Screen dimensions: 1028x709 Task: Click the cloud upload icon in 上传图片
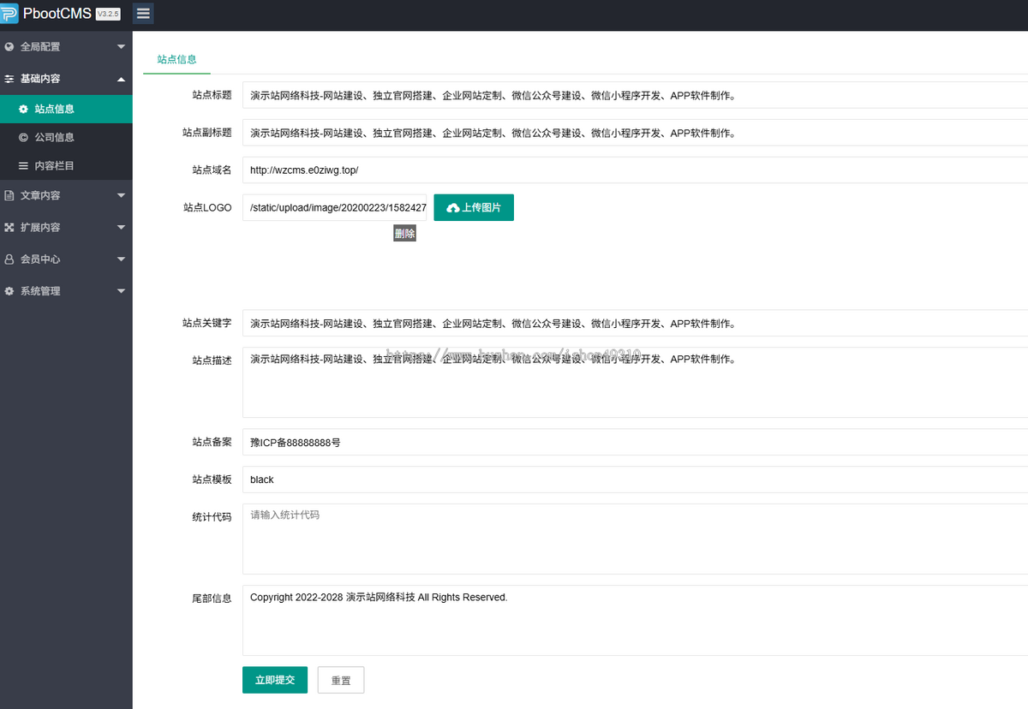pos(453,208)
